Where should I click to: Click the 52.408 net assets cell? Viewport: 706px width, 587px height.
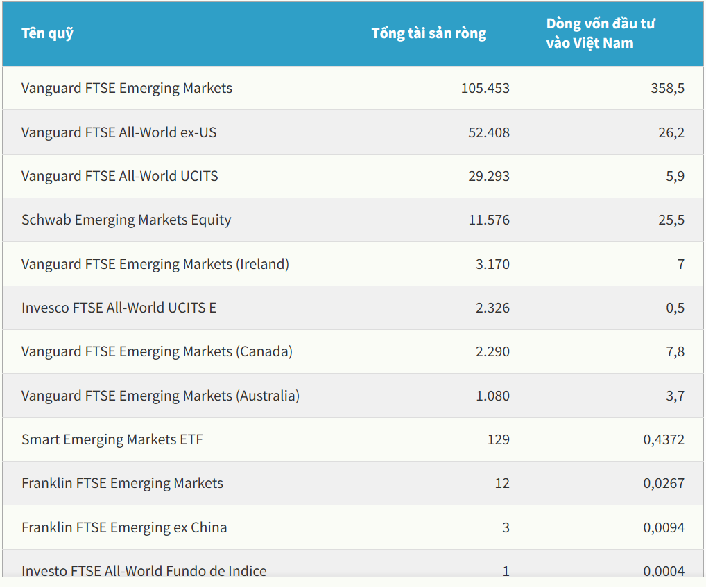pos(488,132)
